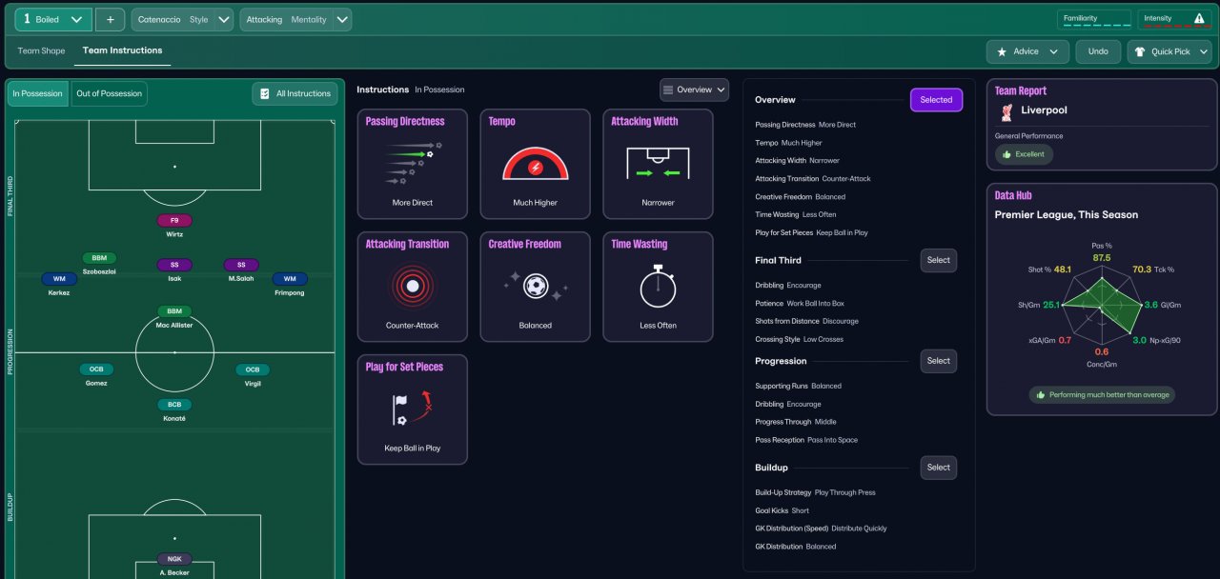Click the star icon beside Advice
The image size is (1220, 579).
click(1001, 51)
